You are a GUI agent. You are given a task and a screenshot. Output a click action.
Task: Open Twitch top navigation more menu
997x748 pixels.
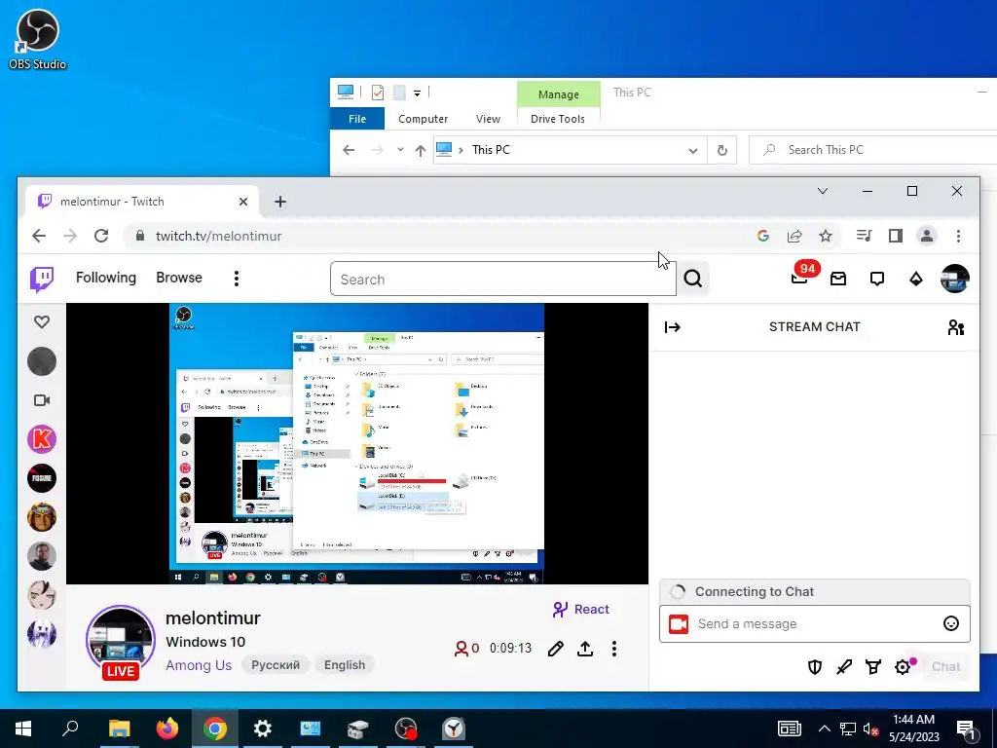point(236,279)
